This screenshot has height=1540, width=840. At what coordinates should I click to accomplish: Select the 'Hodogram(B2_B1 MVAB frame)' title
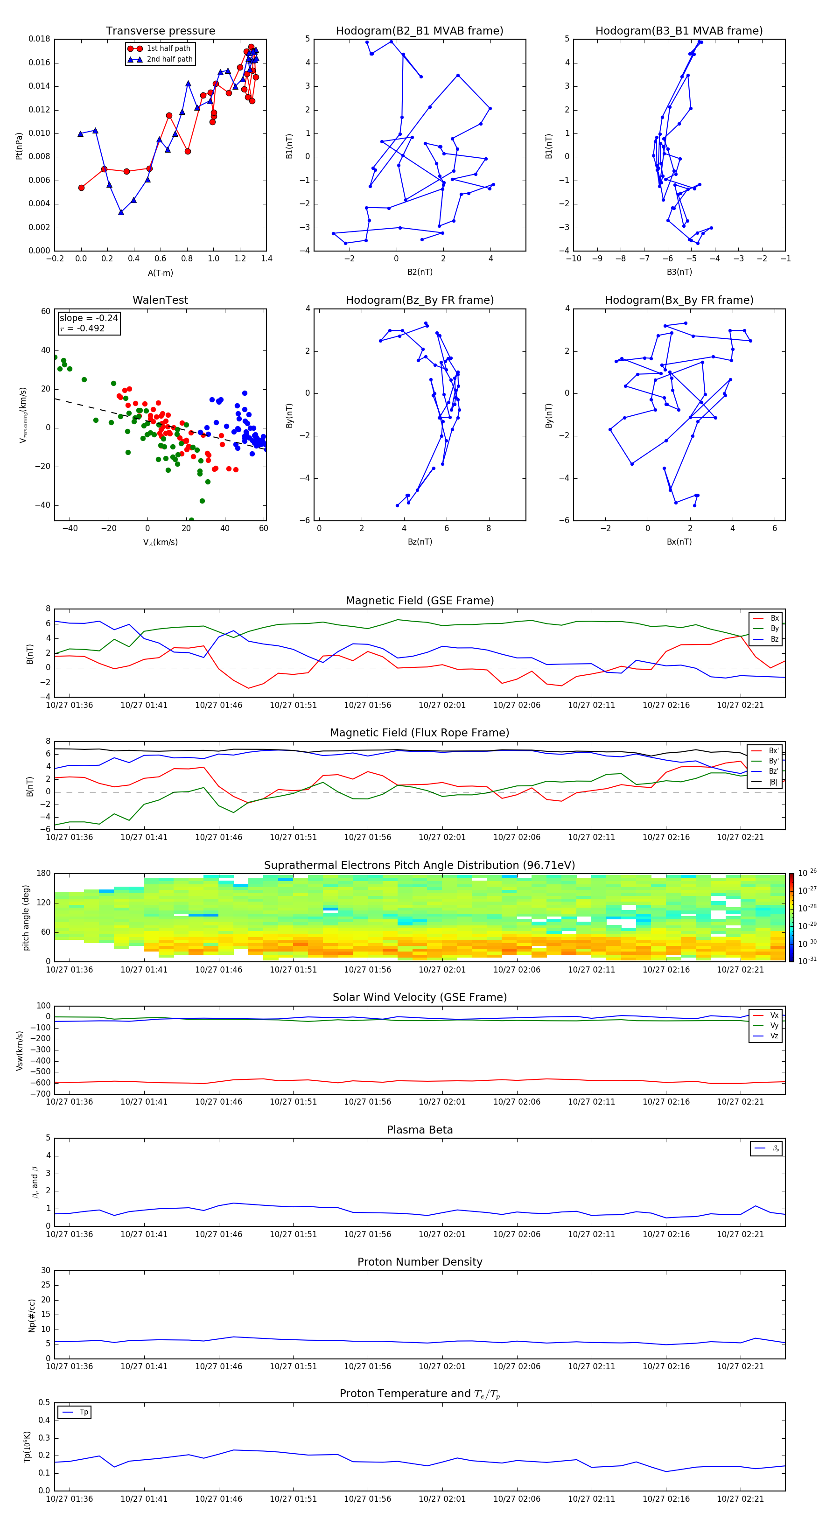point(420,31)
